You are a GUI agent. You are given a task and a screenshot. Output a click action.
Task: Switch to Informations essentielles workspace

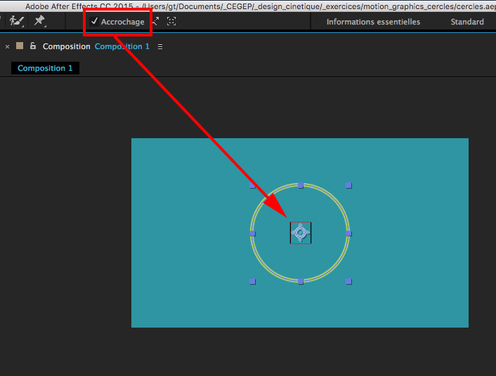point(373,22)
